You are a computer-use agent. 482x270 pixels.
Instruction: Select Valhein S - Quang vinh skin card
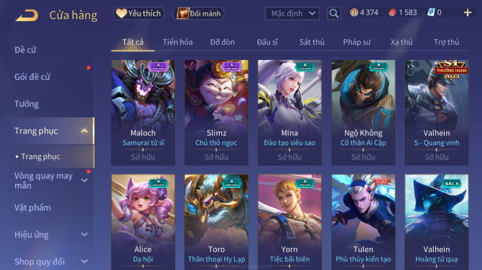coord(436,113)
